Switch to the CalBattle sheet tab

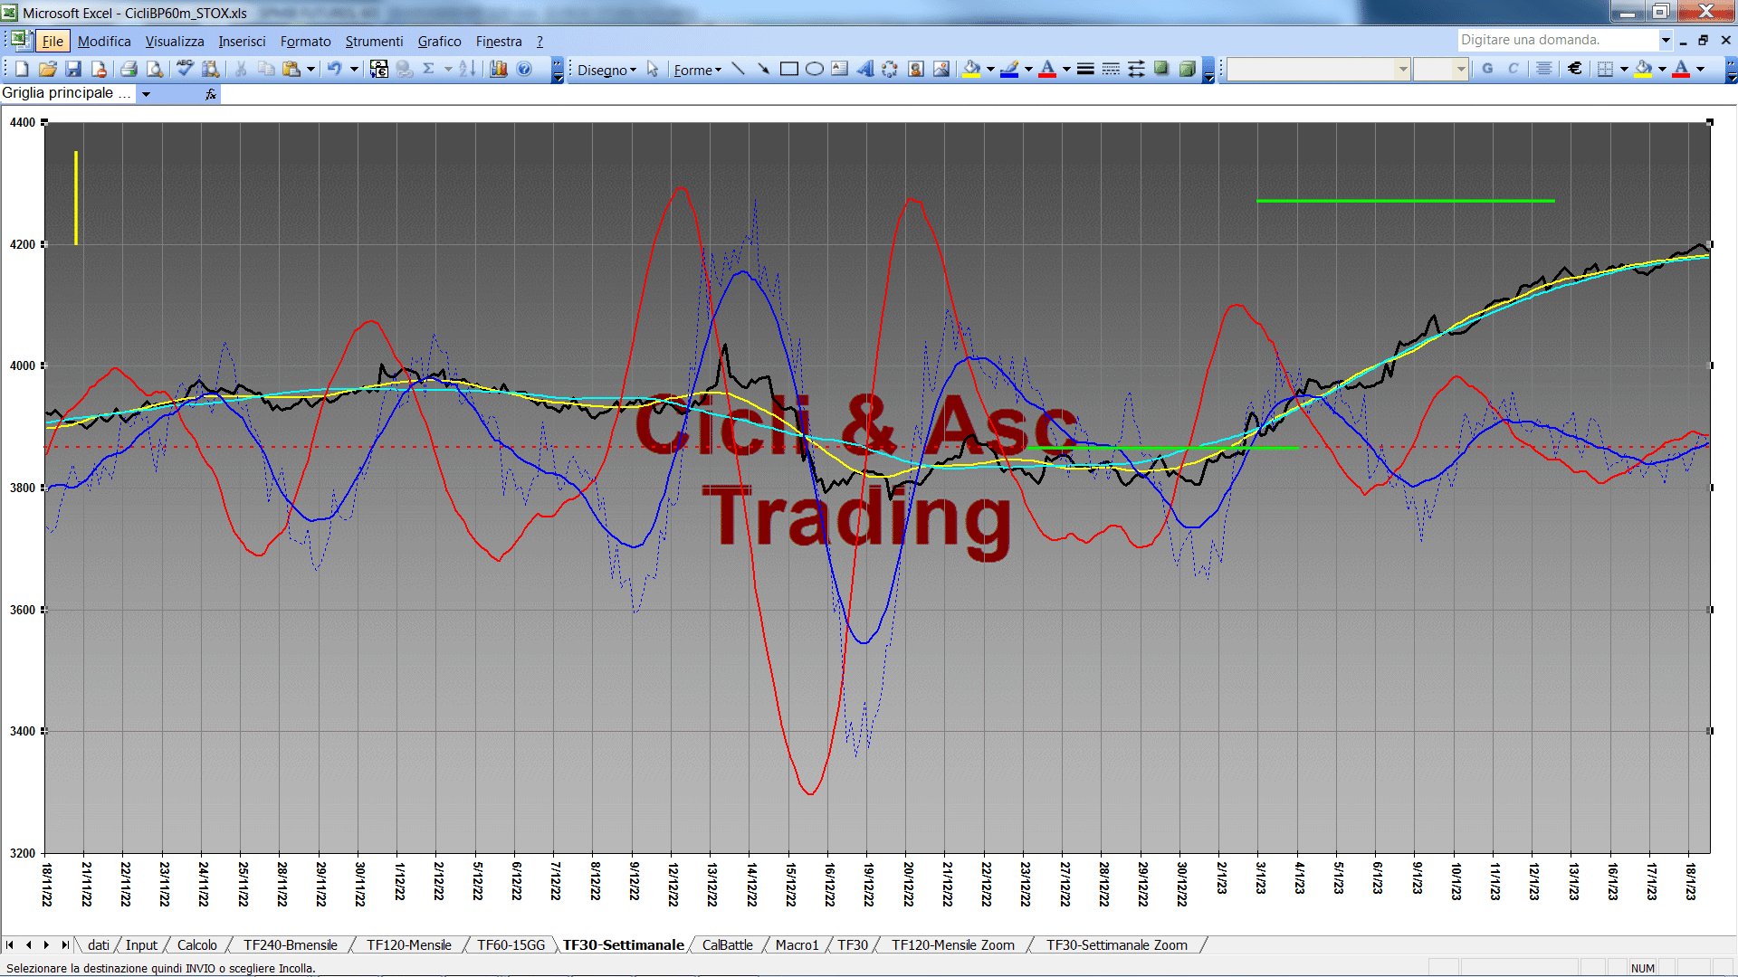727,944
